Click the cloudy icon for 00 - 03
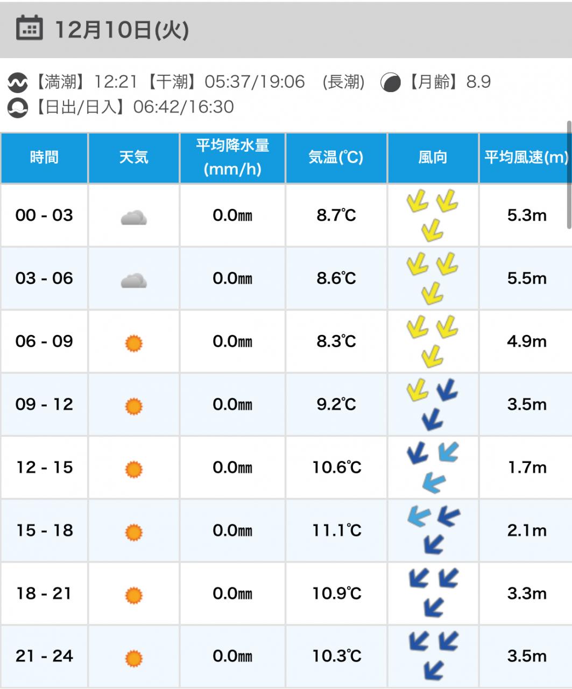This screenshot has height=689, width=572. coord(133,217)
